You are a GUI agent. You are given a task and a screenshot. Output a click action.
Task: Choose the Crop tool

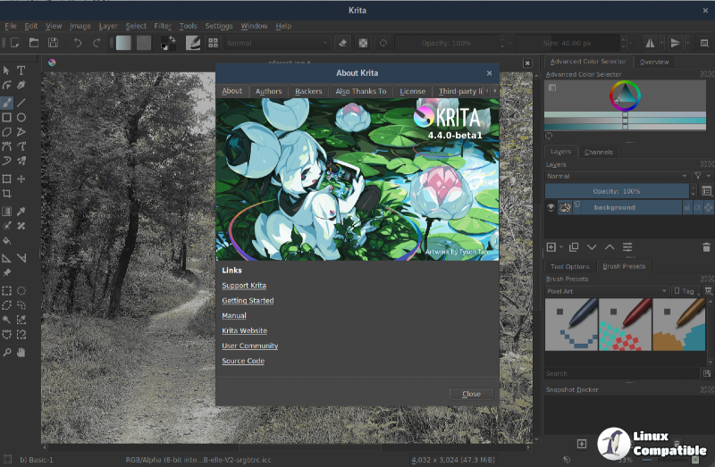point(7,193)
